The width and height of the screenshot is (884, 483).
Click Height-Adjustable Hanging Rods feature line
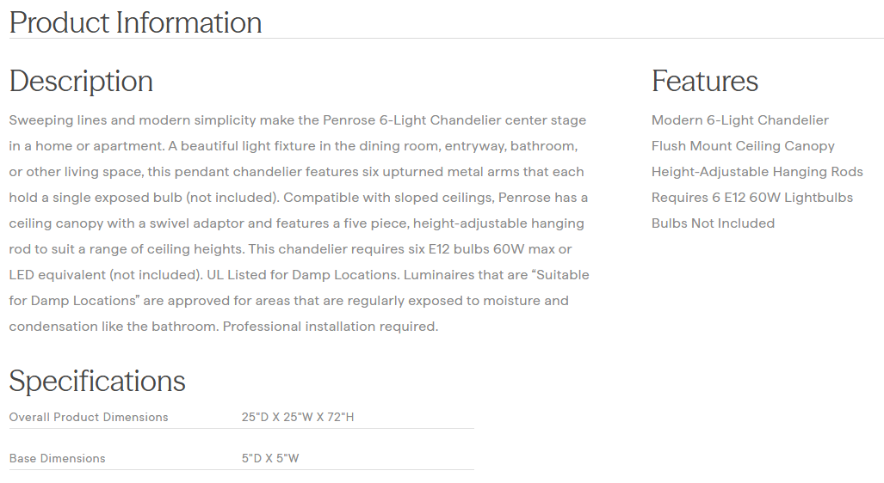(x=757, y=172)
